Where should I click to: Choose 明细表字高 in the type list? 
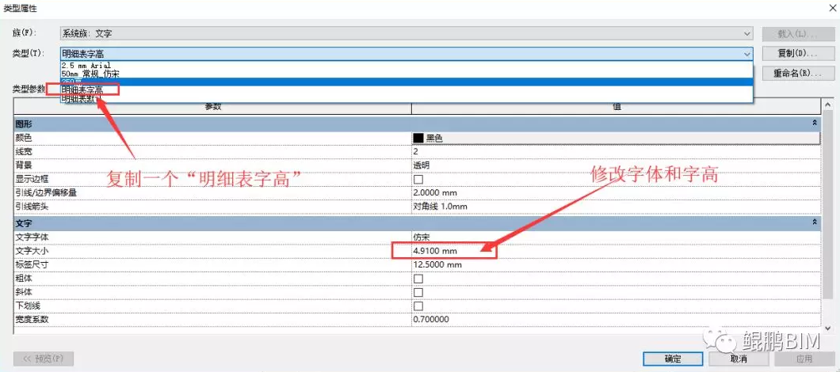click(82, 90)
